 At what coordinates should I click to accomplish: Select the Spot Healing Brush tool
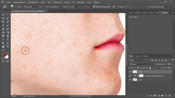[x=3, y=25]
